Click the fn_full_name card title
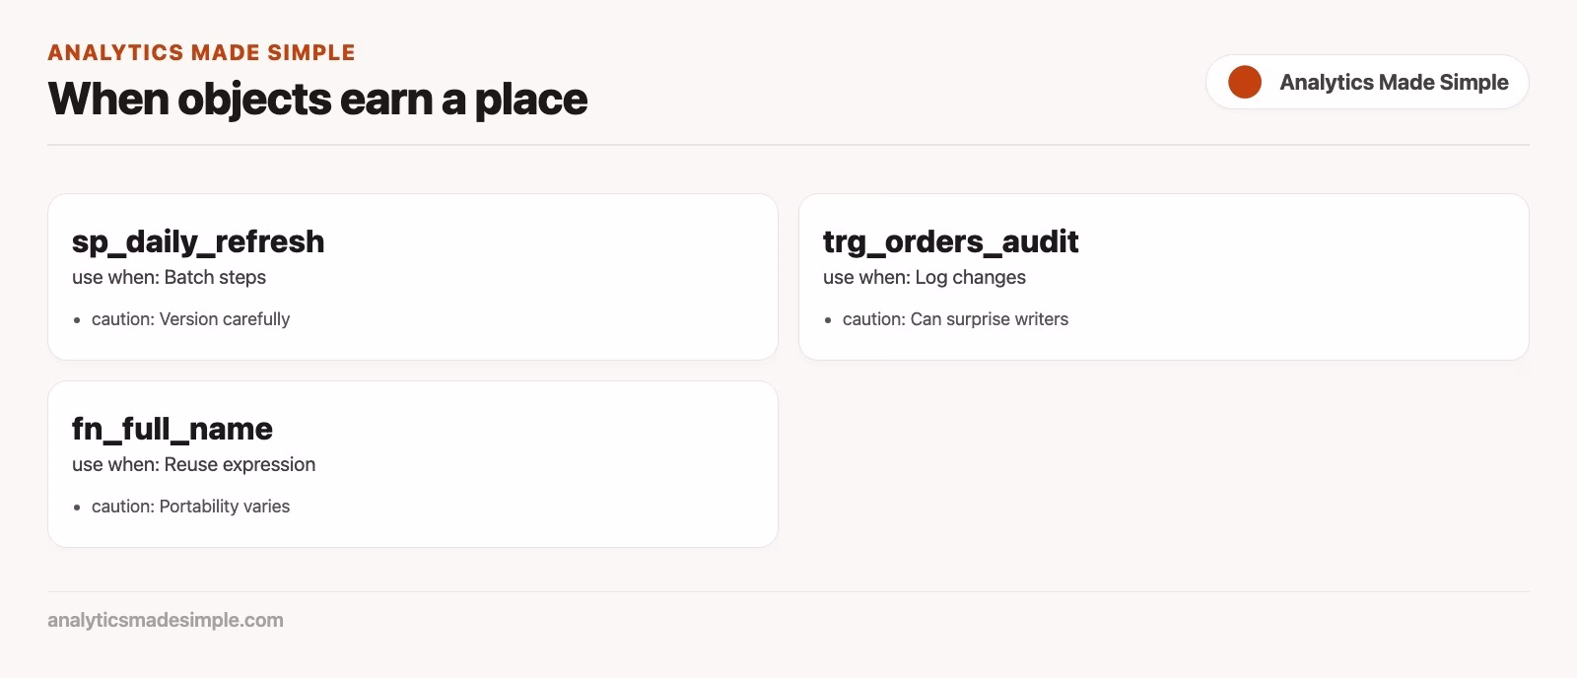 point(172,429)
